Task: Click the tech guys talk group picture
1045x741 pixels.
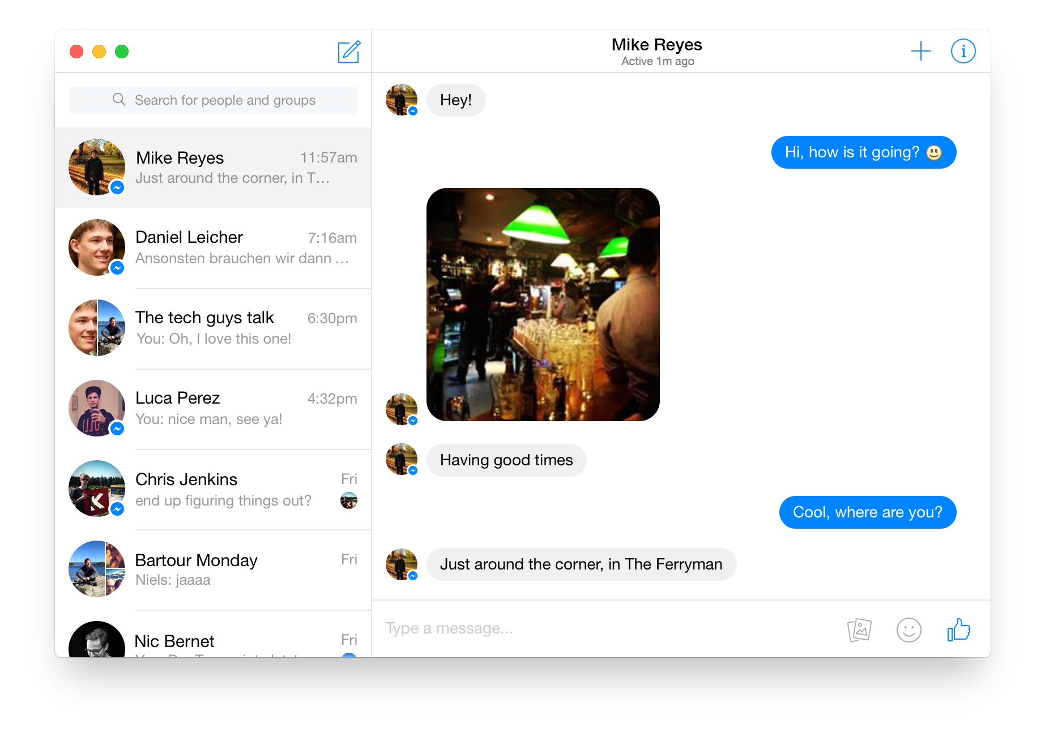Action: coord(97,328)
